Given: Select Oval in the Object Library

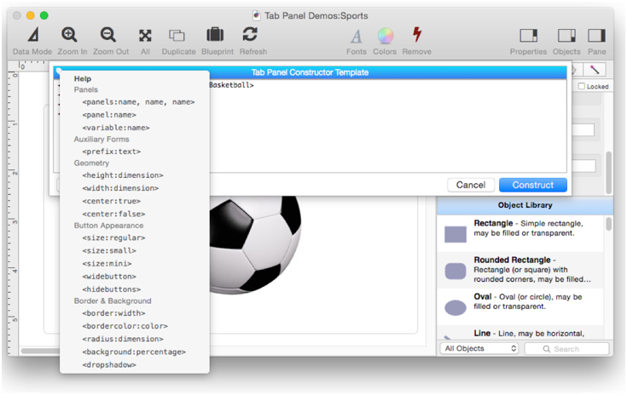Looking at the screenshot, I should [520, 306].
